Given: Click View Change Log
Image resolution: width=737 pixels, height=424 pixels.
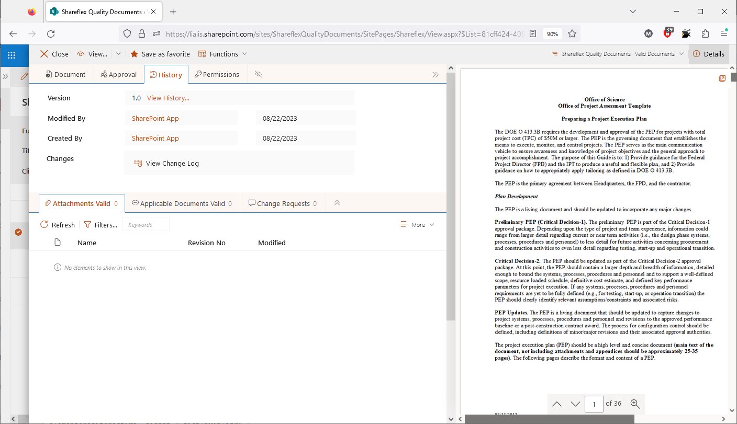Looking at the screenshot, I should [167, 163].
